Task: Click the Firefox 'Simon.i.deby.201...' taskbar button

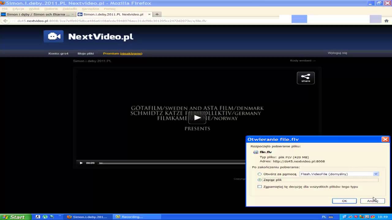Action: click(87, 217)
